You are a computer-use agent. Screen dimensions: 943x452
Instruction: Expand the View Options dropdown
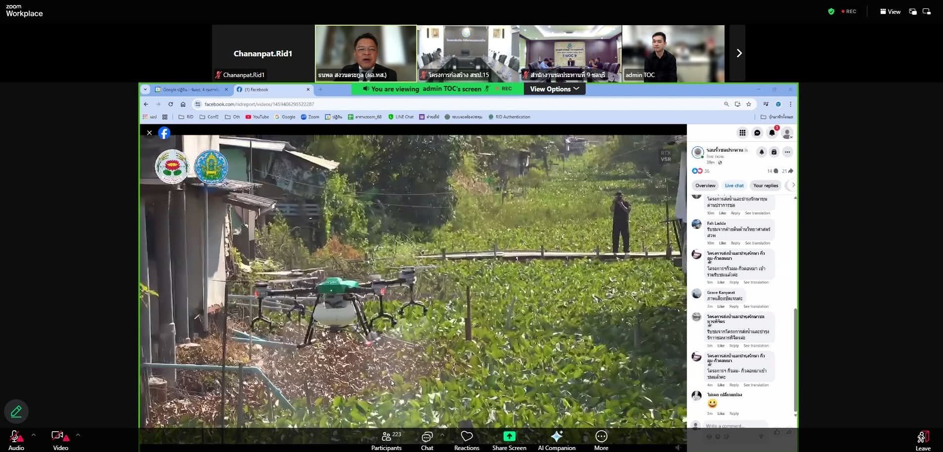554,89
